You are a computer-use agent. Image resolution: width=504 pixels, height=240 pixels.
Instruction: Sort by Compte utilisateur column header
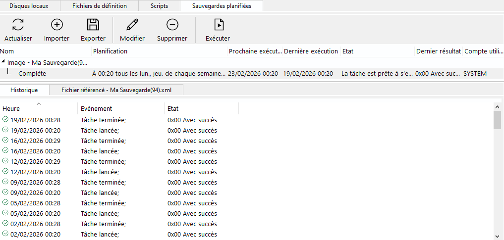483,51
